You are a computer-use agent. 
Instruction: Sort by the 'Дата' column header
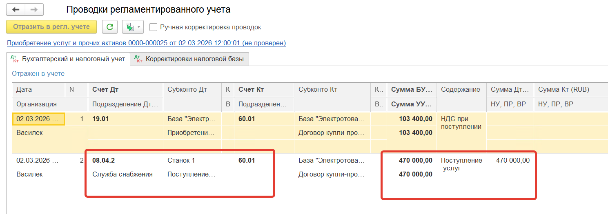click(x=39, y=90)
